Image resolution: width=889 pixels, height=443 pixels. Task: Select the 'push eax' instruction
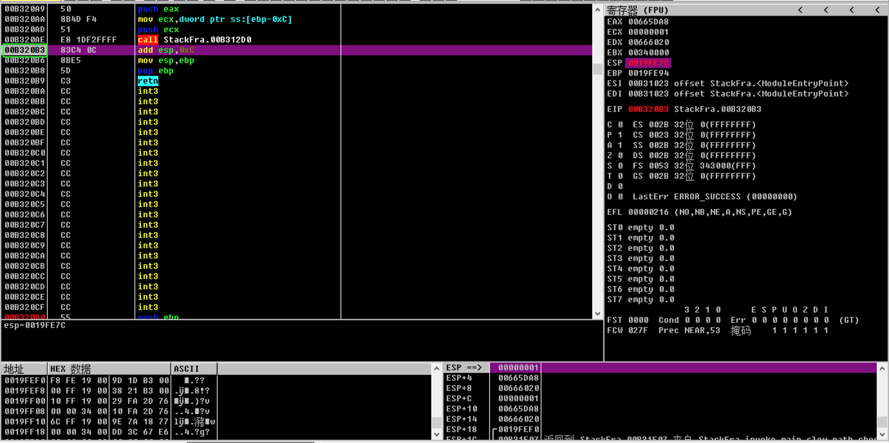[x=158, y=9]
